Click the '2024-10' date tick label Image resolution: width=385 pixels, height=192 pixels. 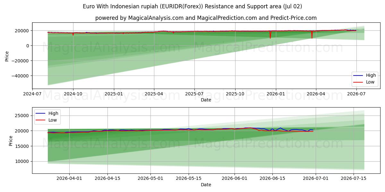(73, 94)
